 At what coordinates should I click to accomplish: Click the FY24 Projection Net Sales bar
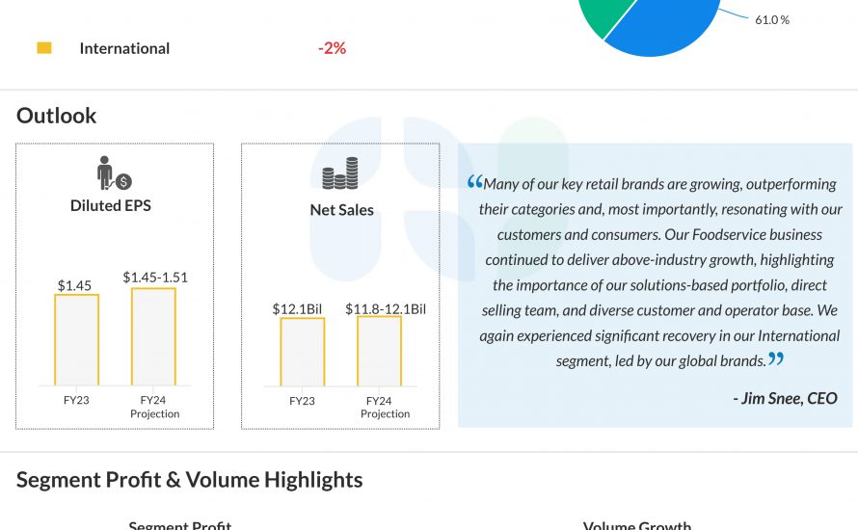(379, 350)
